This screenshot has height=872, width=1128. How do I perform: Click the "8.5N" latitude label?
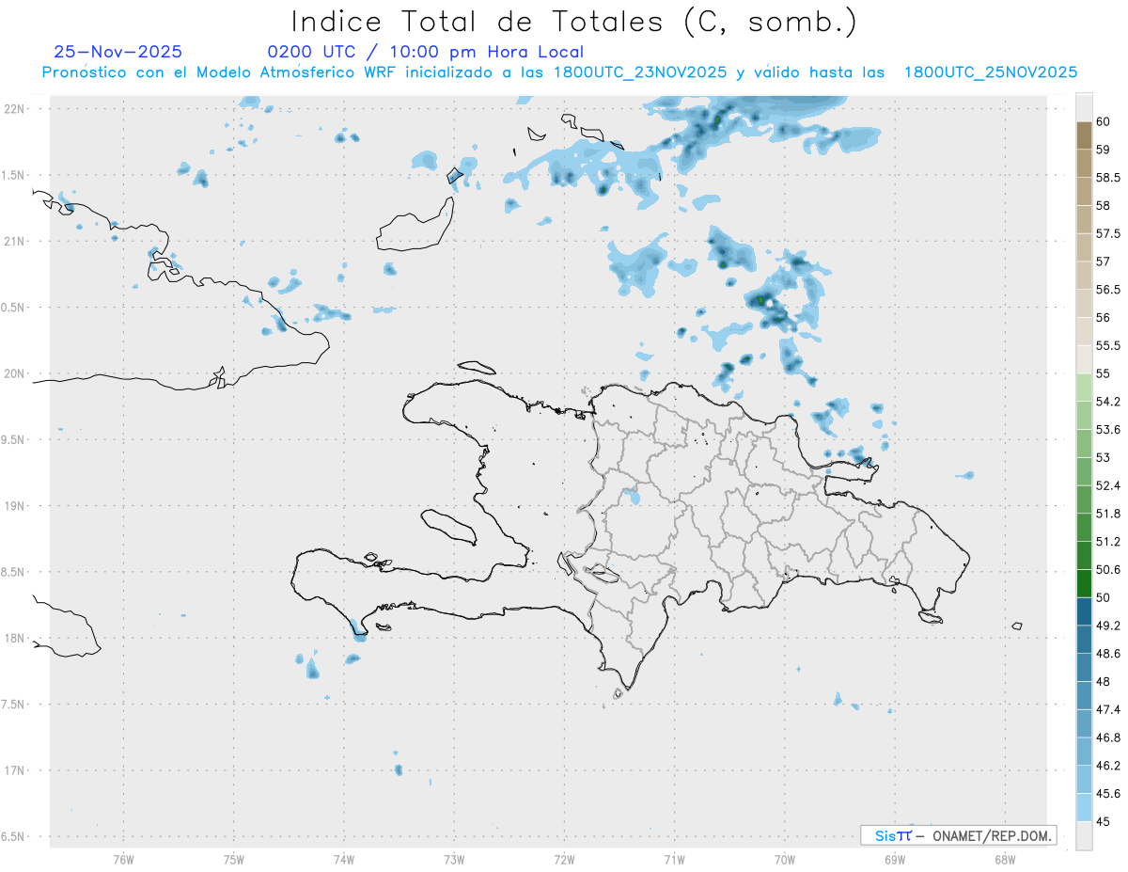click(13, 572)
